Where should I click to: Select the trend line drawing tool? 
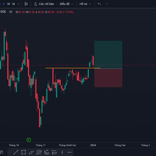coord(16,152)
